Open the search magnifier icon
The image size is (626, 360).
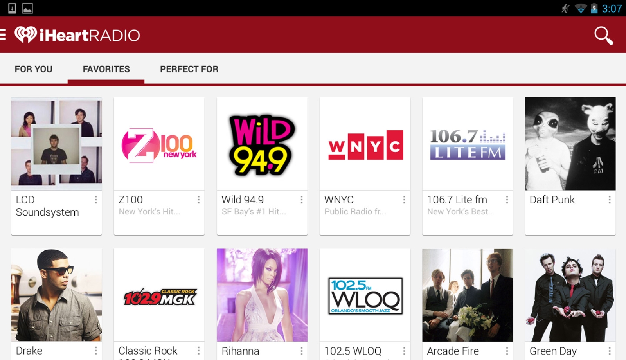tap(604, 36)
